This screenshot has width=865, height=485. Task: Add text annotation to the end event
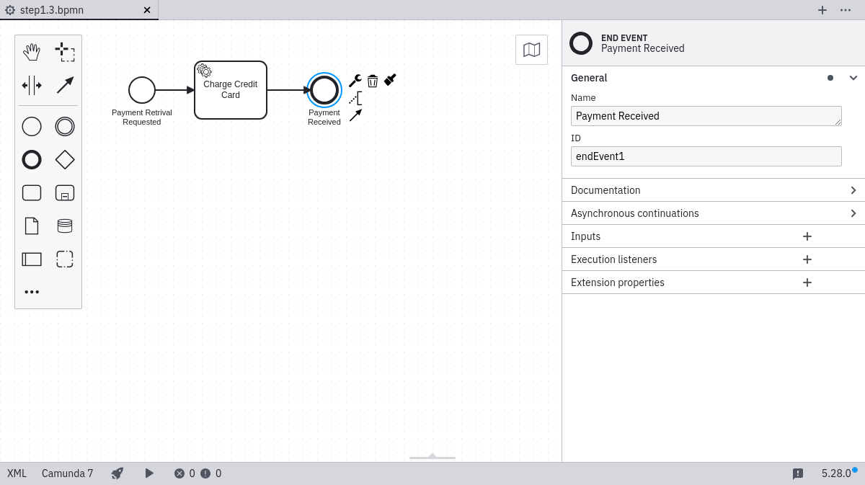[x=355, y=98]
